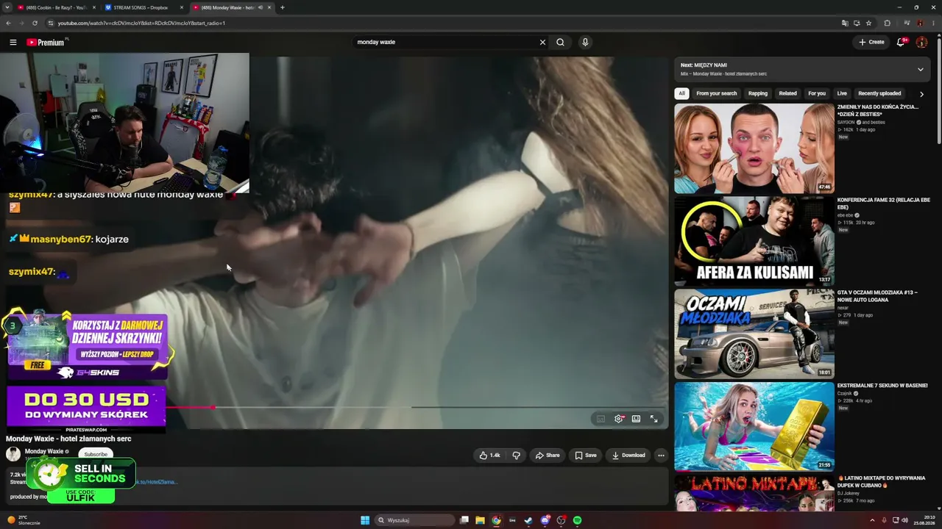Open more actions three-dot menu

click(x=661, y=456)
